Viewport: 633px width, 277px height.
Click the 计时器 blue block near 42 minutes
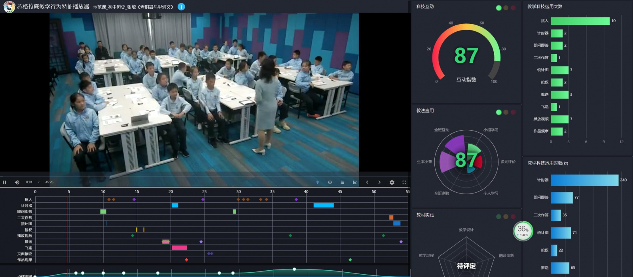click(324, 205)
